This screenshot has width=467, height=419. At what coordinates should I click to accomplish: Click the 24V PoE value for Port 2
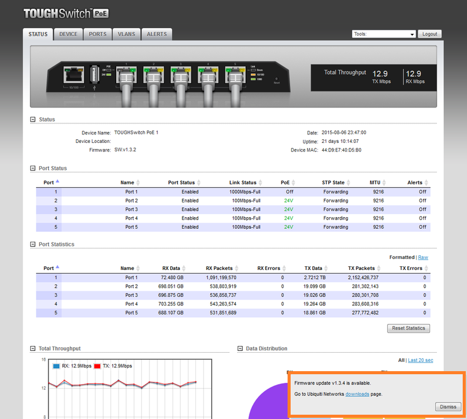(x=289, y=201)
